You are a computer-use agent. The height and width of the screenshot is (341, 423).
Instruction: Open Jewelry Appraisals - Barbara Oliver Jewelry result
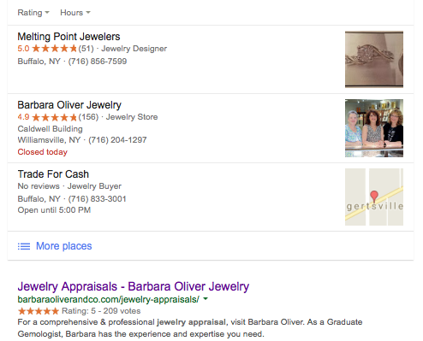pyautogui.click(x=134, y=286)
